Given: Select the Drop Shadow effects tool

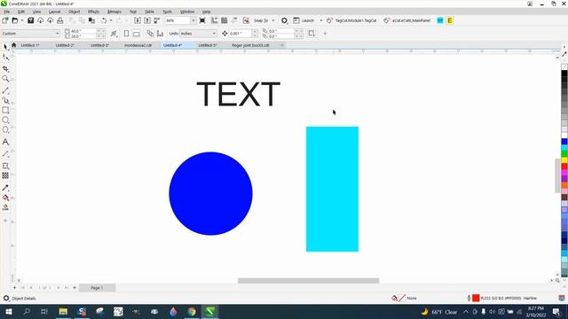Looking at the screenshot, I should (5, 166).
